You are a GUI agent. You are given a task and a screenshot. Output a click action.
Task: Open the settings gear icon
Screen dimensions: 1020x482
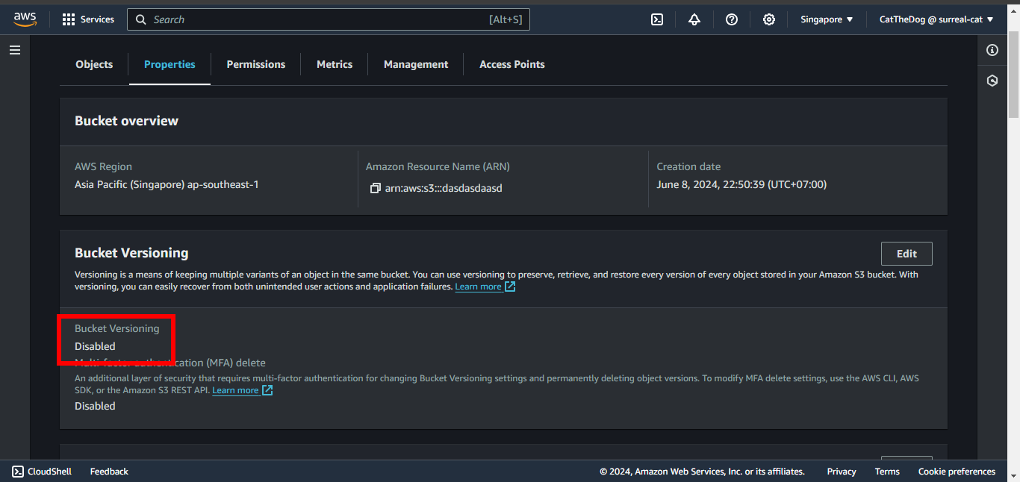(x=769, y=19)
